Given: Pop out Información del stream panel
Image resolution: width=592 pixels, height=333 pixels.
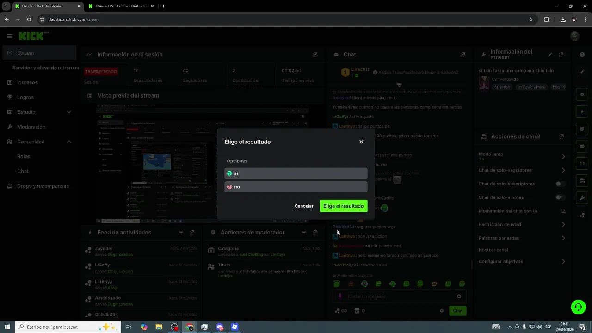Looking at the screenshot, I should 561,55.
